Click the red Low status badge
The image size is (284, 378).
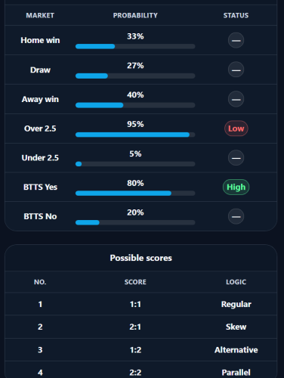236,129
